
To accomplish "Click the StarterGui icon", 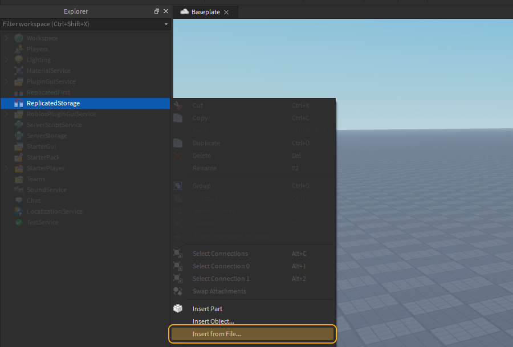I will click(x=19, y=146).
